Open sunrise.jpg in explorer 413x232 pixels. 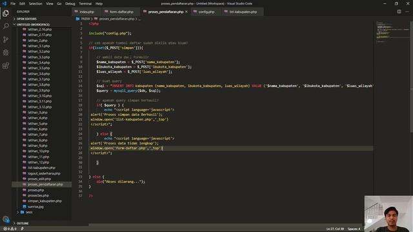click(x=35, y=207)
